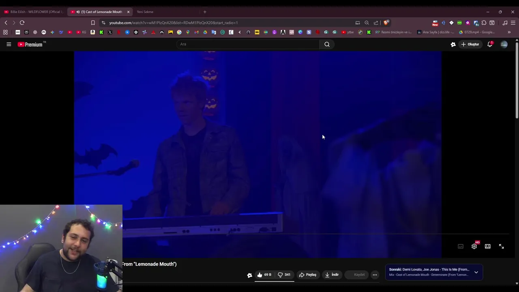Click the share page icon in address bar
Screen dimensions: 519x292
pos(376,23)
